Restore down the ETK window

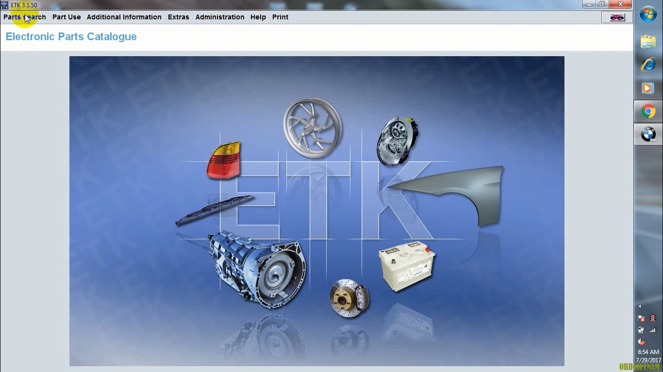pos(602,4)
